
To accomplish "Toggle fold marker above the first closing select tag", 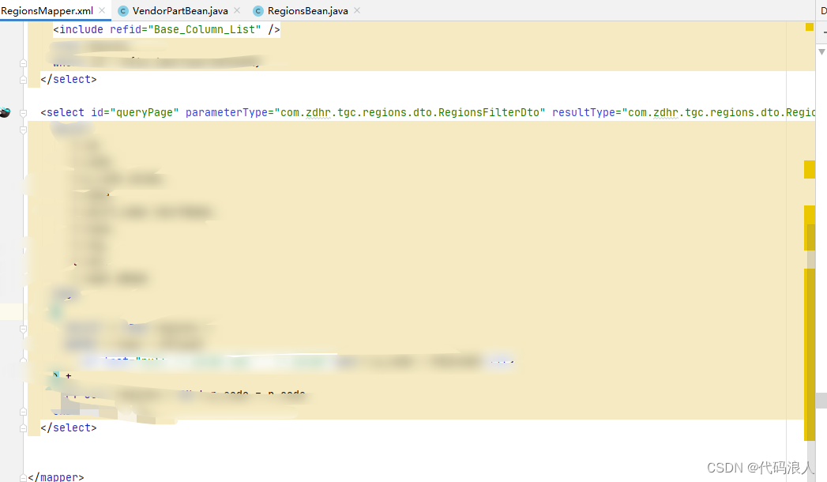I will tap(23, 62).
